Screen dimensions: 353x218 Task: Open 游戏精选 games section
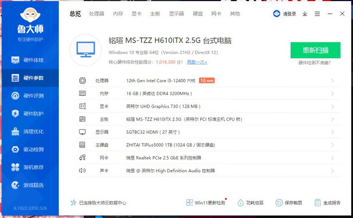pyautogui.click(x=30, y=185)
